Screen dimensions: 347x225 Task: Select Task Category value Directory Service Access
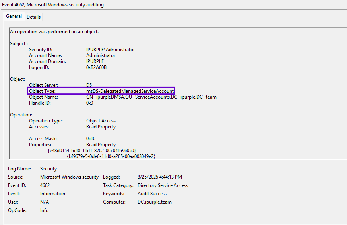click(163, 185)
